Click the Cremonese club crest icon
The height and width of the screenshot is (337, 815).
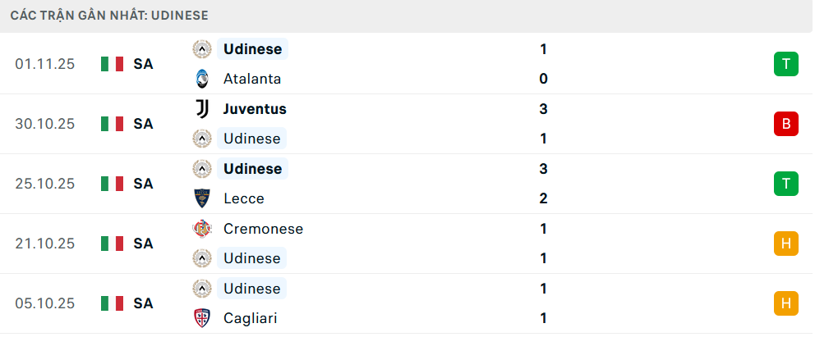pyautogui.click(x=201, y=229)
